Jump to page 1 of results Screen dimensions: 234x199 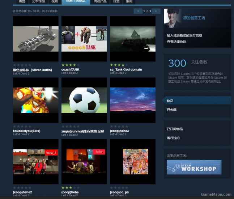144,11
